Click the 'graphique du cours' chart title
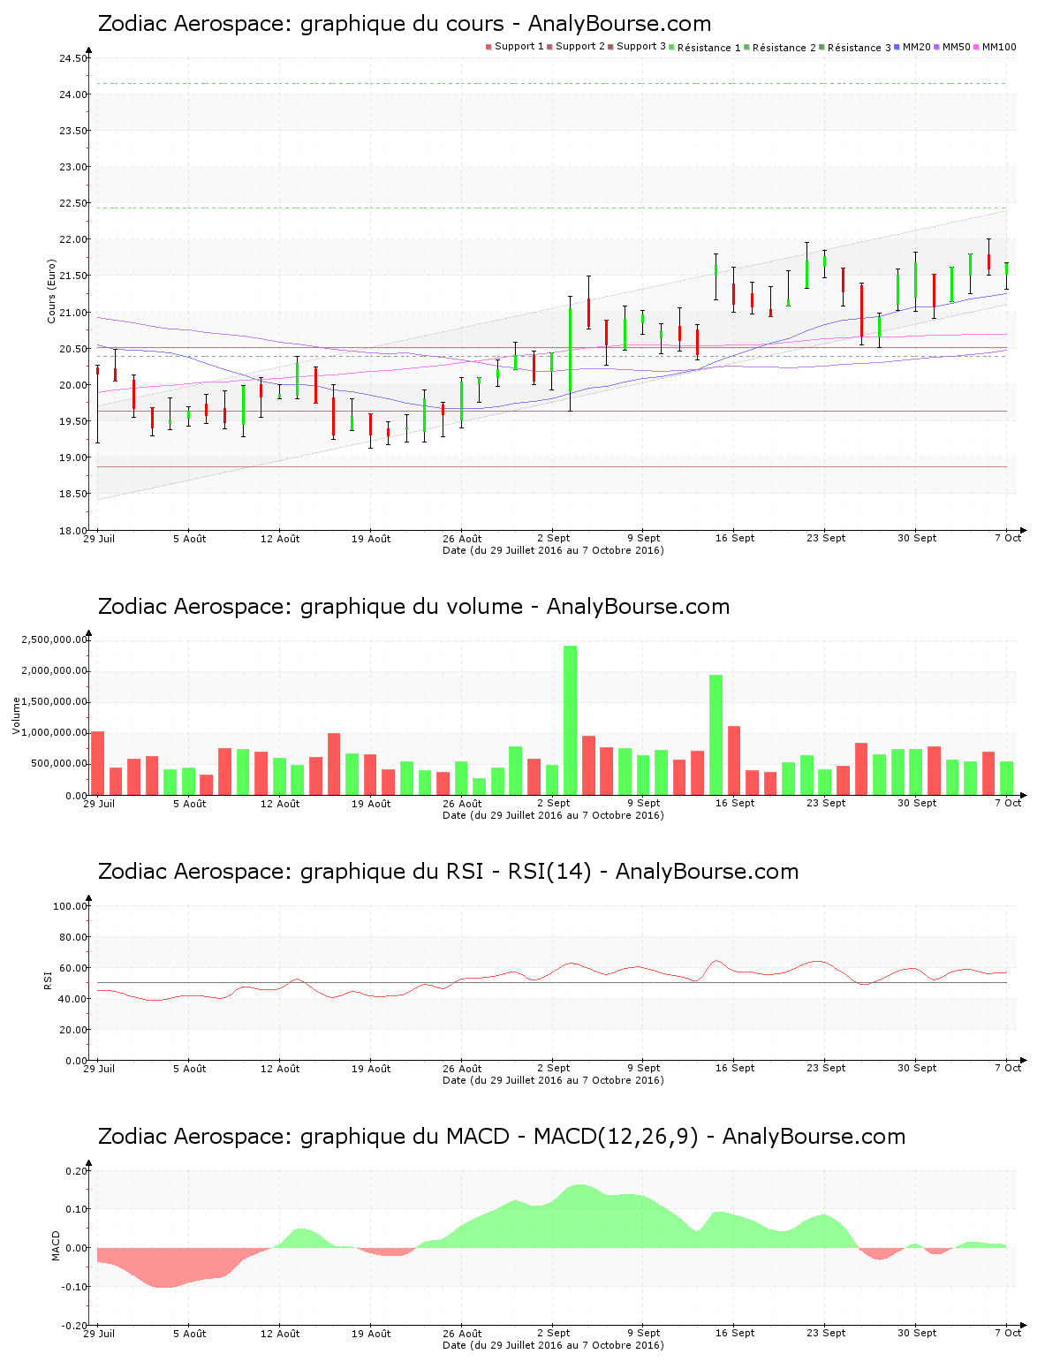Viewport: 1060px width, 1369px height. tap(405, 24)
